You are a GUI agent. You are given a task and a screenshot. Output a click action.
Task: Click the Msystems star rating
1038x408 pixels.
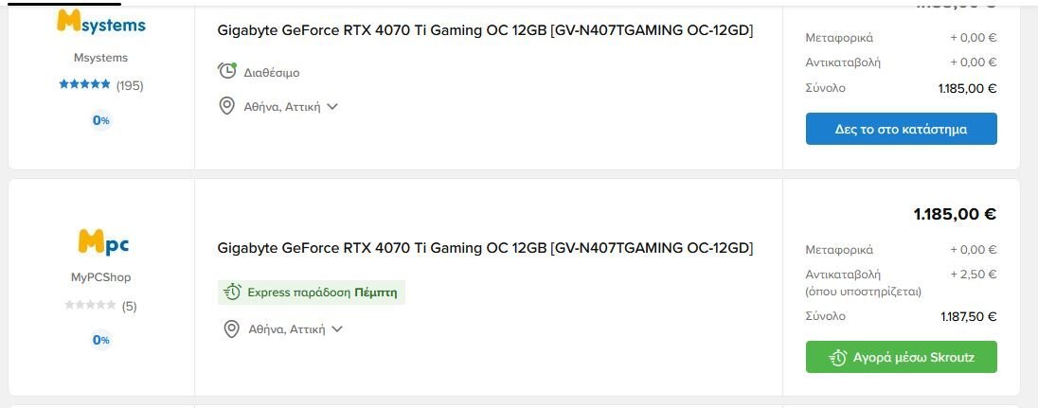click(84, 84)
